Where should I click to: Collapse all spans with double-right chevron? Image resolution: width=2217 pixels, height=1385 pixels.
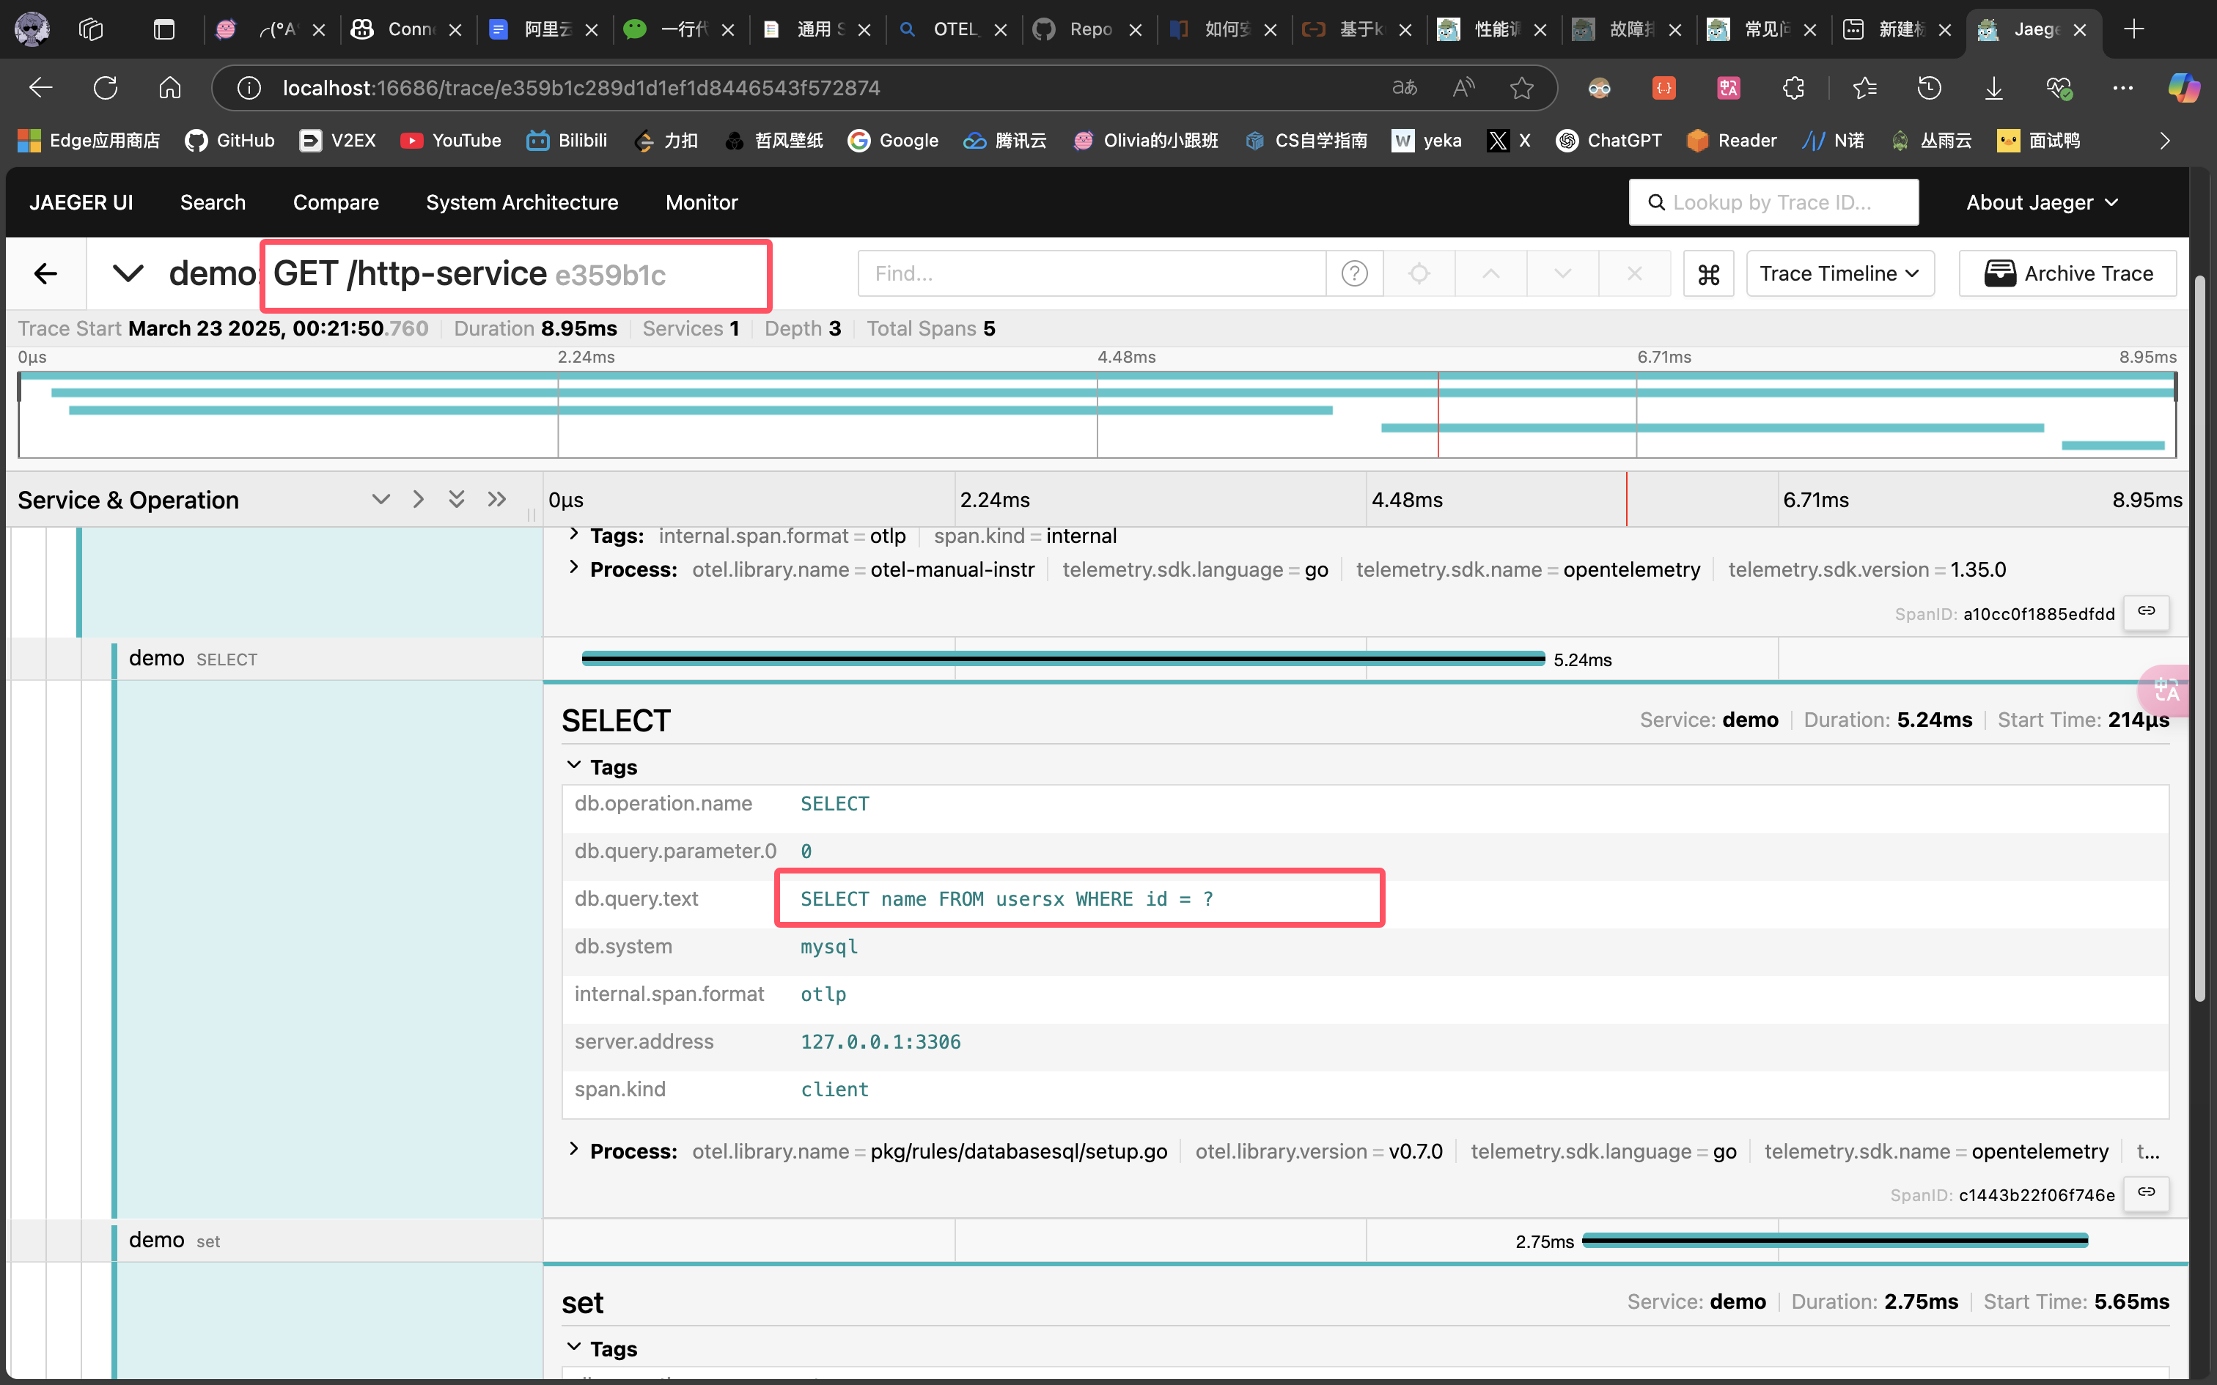[496, 499]
